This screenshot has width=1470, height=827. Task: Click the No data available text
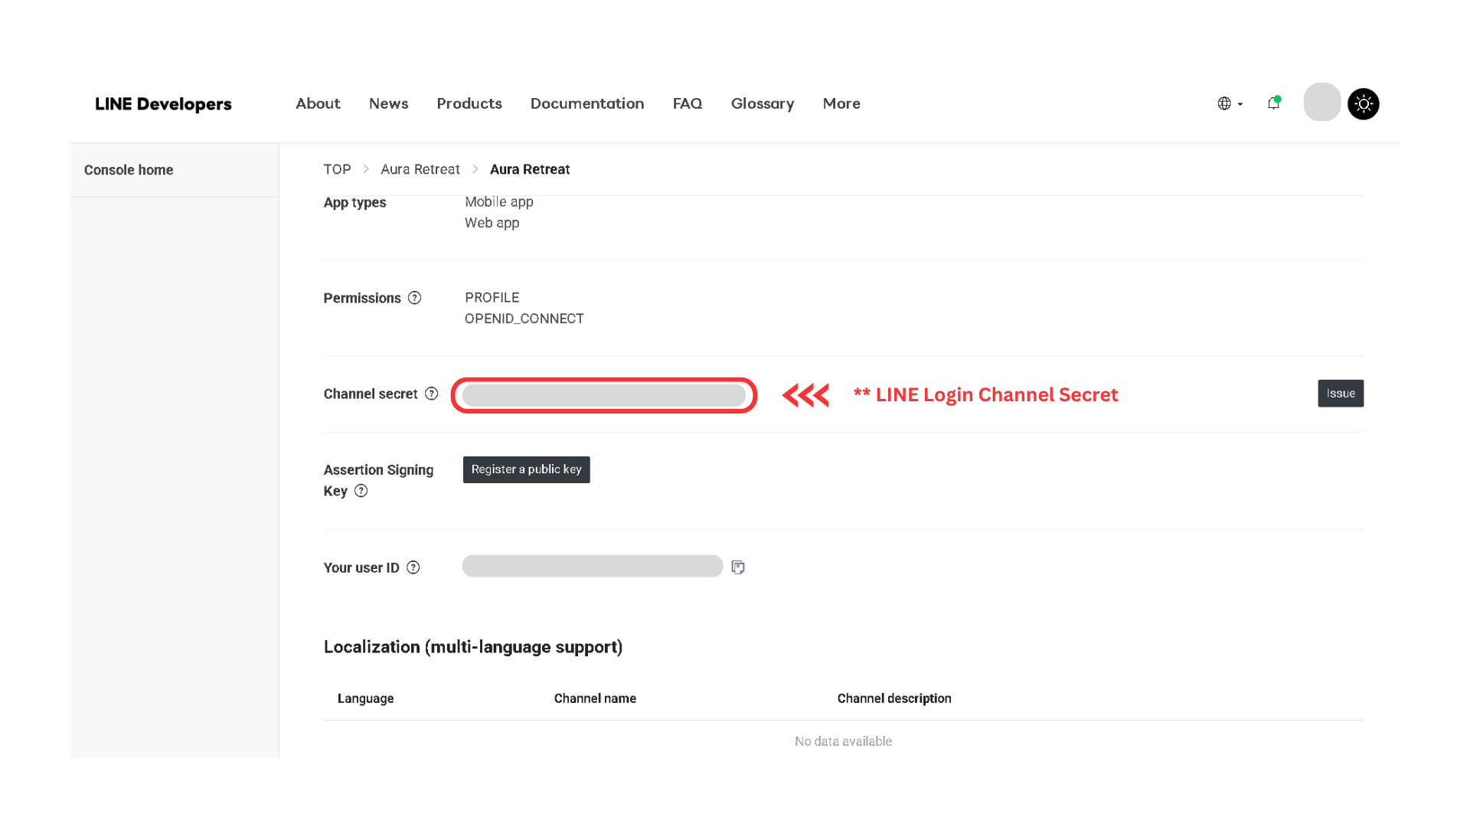coord(843,741)
